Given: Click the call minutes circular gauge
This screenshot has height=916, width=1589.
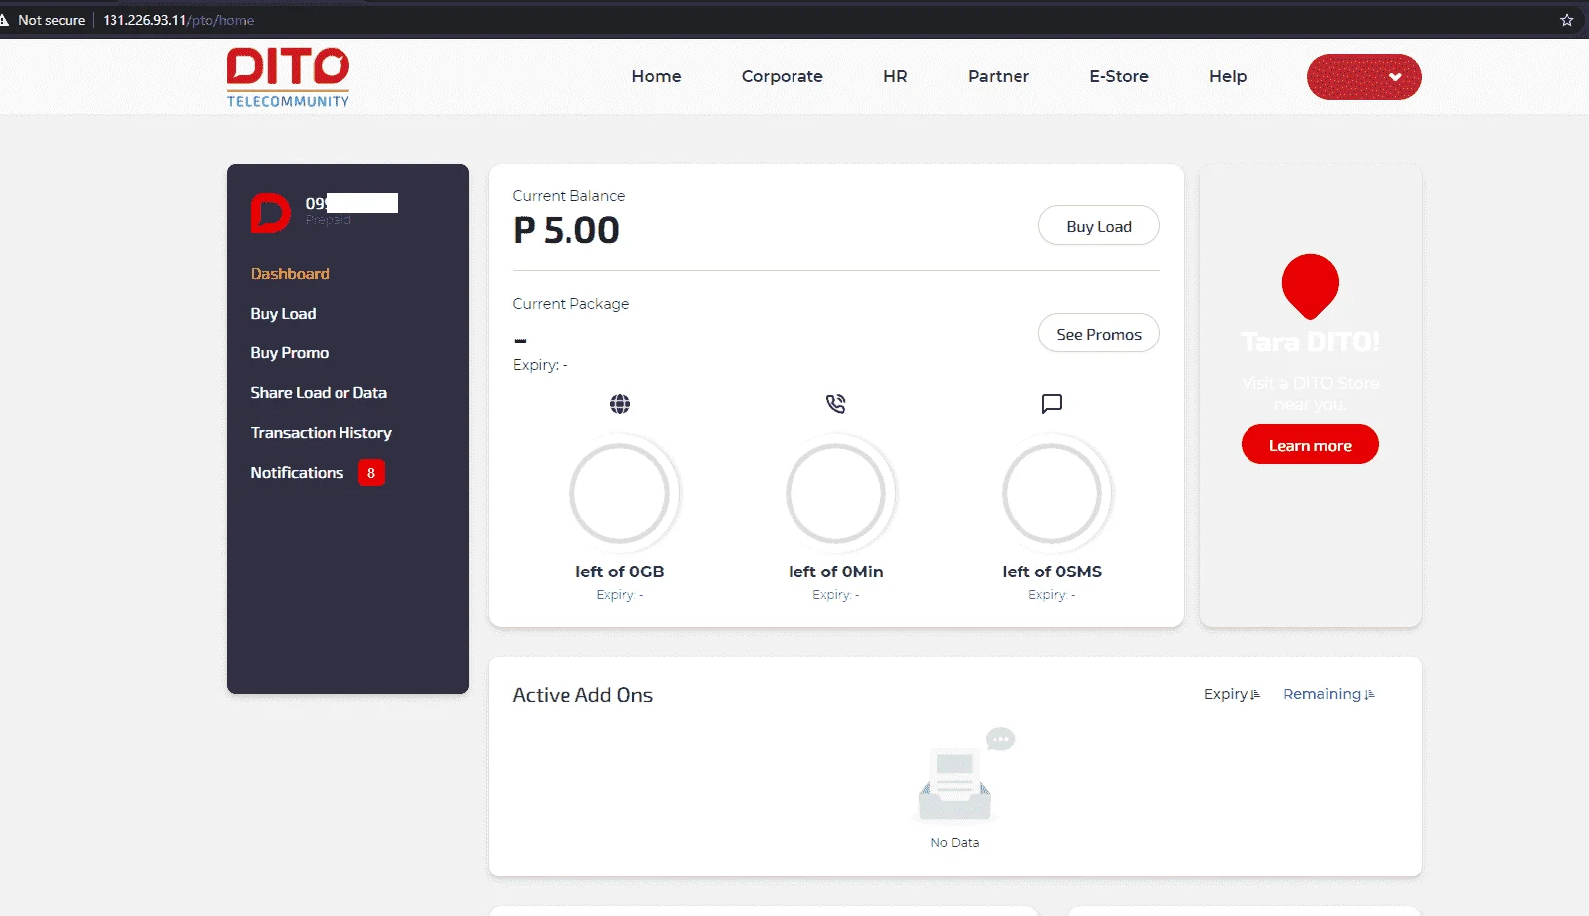Looking at the screenshot, I should point(836,493).
